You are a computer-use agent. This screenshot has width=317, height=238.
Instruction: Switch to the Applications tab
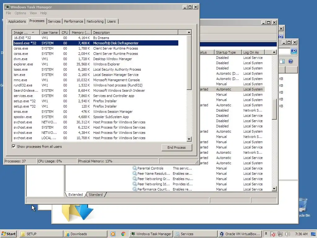17,21
